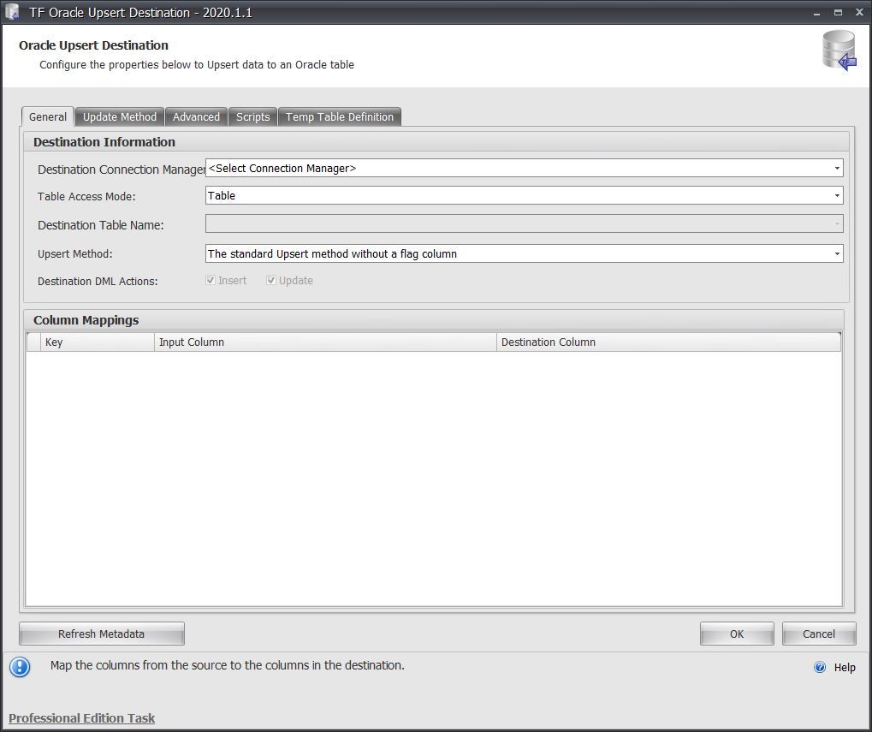This screenshot has height=732, width=872.
Task: Open the Professional Edition Task link
Action: point(81,718)
